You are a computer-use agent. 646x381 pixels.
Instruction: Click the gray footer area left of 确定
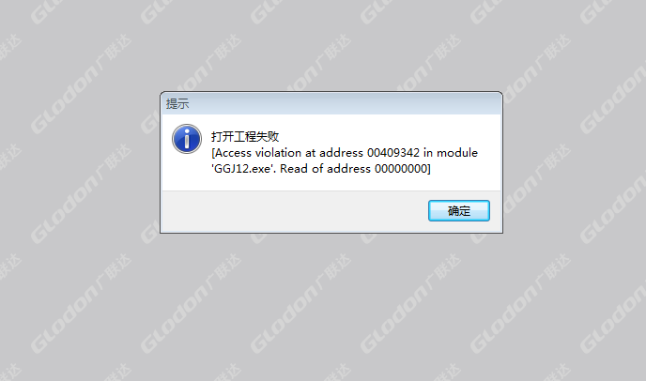[x=295, y=211]
